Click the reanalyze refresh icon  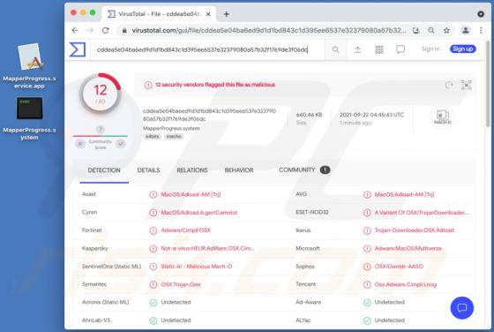tap(449, 85)
